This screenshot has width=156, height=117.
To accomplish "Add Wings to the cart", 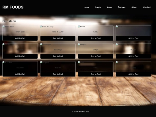I will [96, 56].
